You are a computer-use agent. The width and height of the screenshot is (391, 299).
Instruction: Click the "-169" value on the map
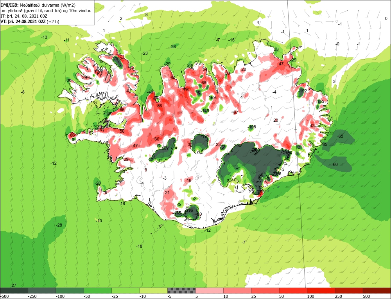[212, 97]
